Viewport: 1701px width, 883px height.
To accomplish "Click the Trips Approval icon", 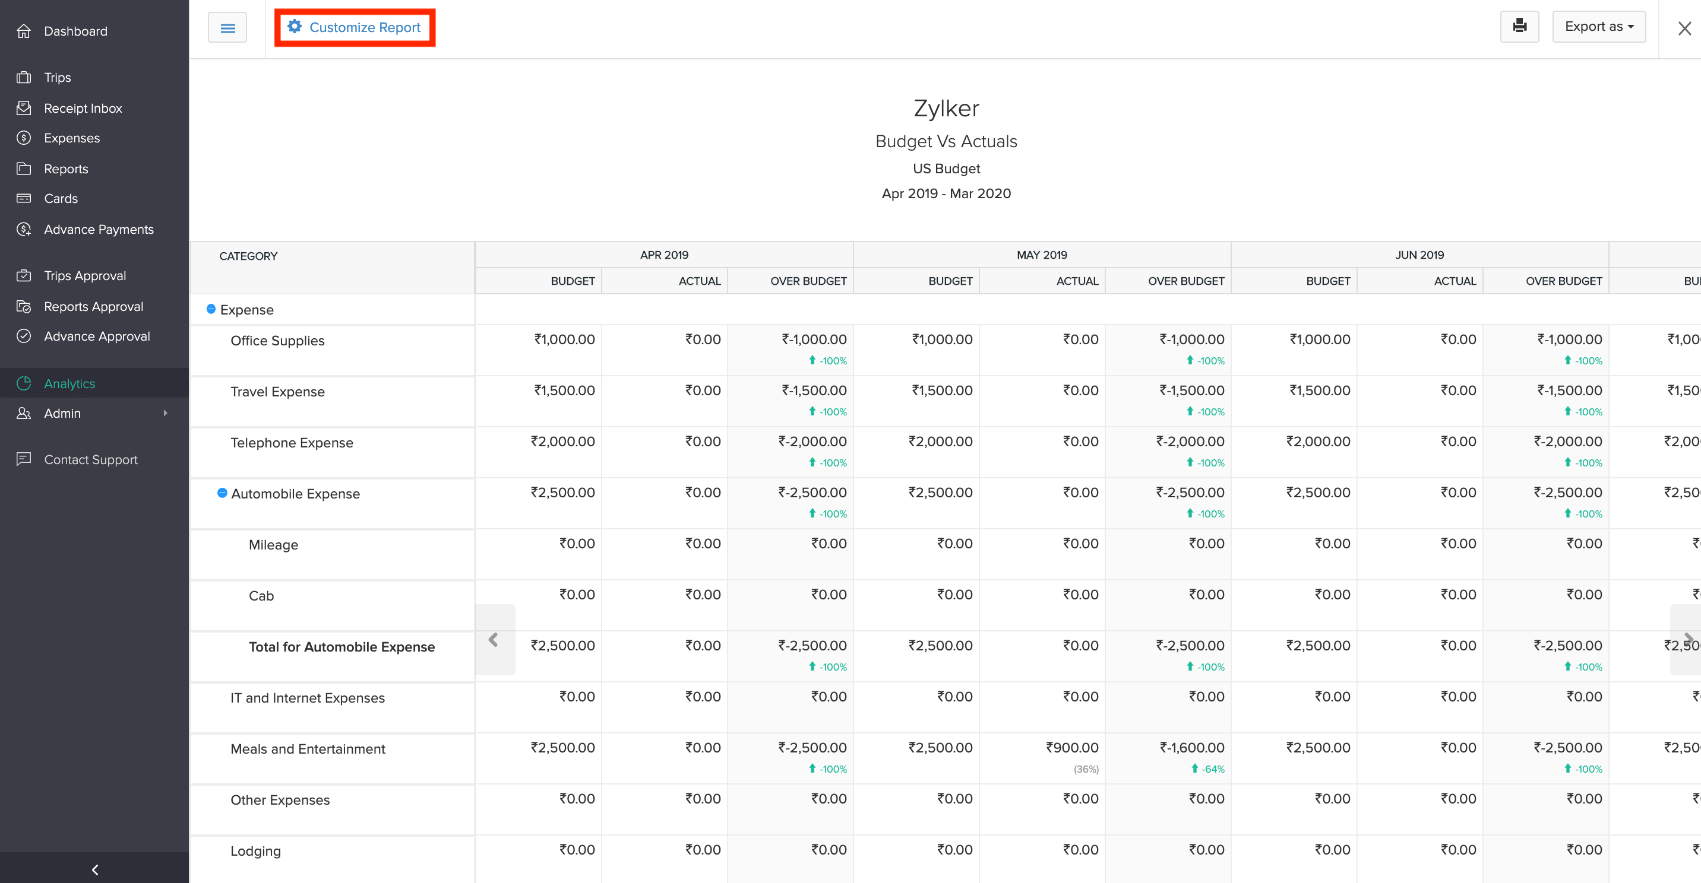I will point(24,275).
